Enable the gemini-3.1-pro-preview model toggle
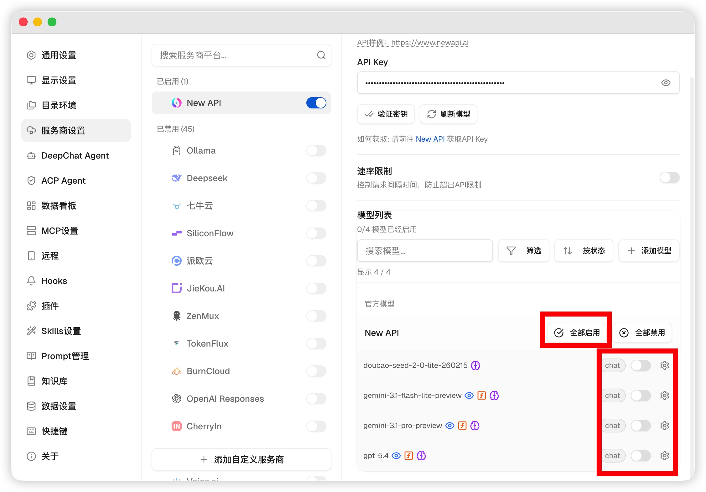706x492 pixels. 641,426
